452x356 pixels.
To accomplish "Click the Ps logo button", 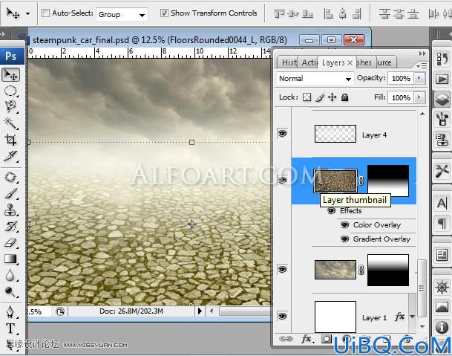I will (x=12, y=56).
